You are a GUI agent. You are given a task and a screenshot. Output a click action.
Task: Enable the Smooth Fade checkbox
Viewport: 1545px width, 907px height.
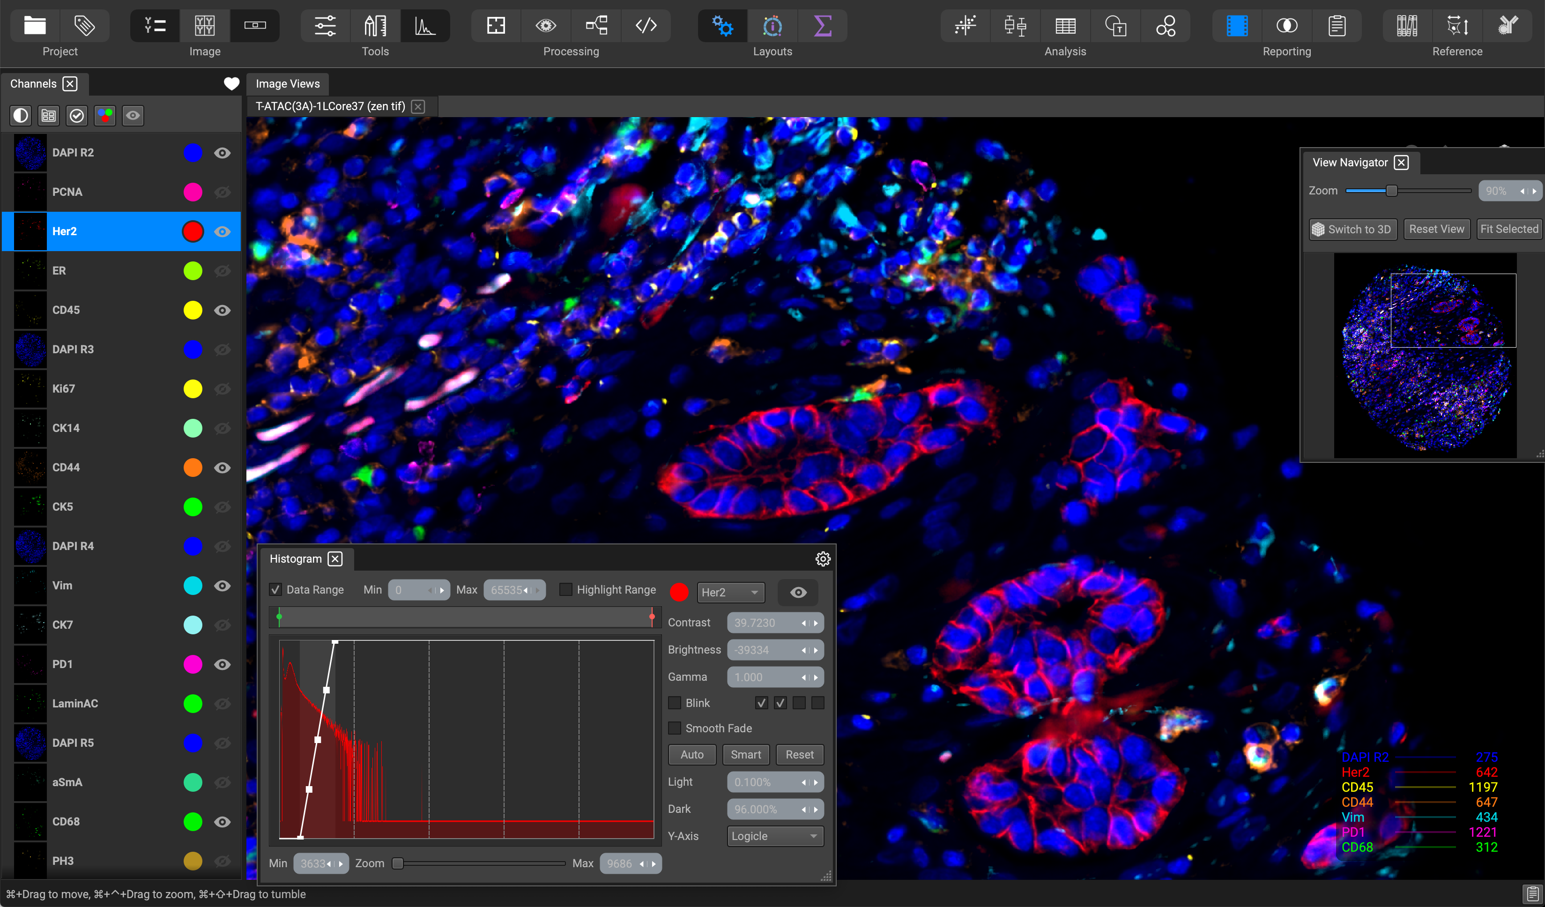[x=675, y=728]
